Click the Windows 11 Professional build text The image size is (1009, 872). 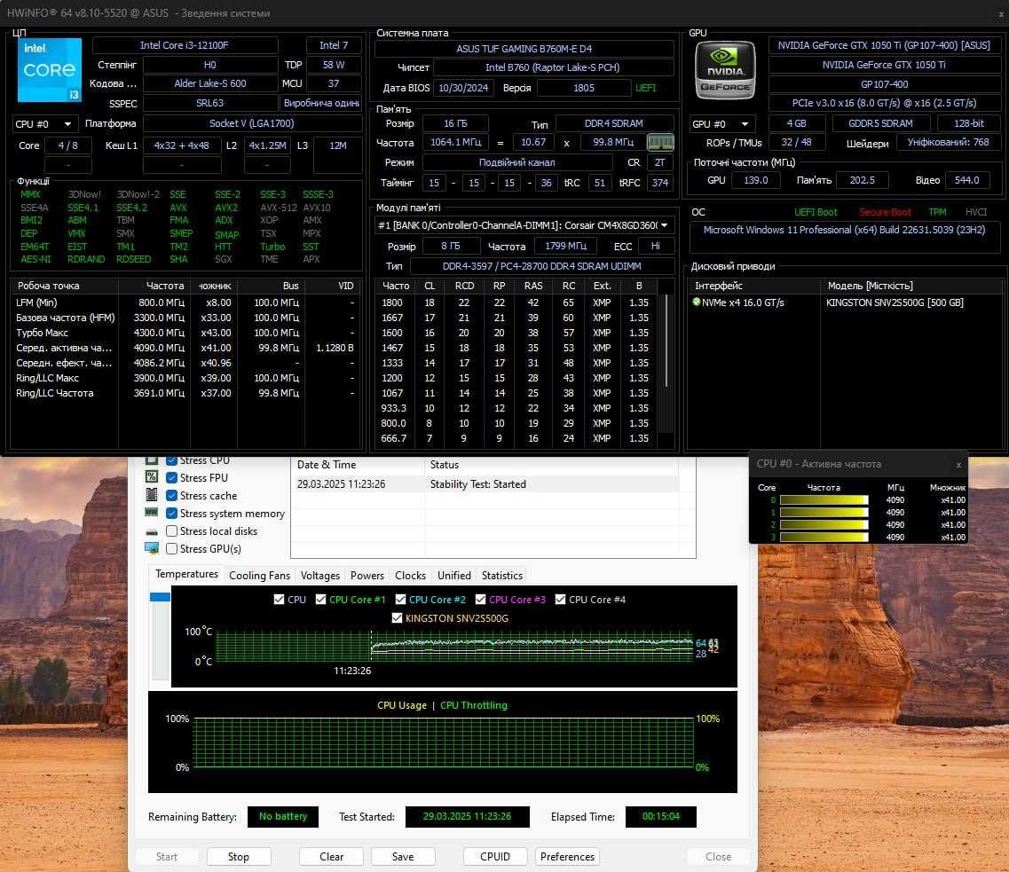point(844,230)
